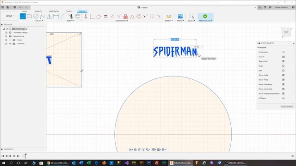Toggle the 3D Sketch checkbox
This screenshot has width=296, height=166.
(283, 98)
